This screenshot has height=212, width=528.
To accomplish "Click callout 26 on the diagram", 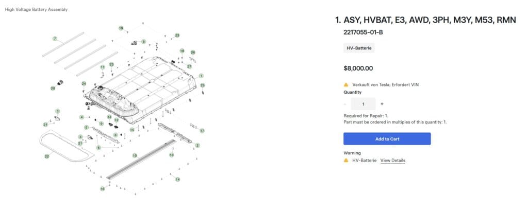I will [x=193, y=52].
